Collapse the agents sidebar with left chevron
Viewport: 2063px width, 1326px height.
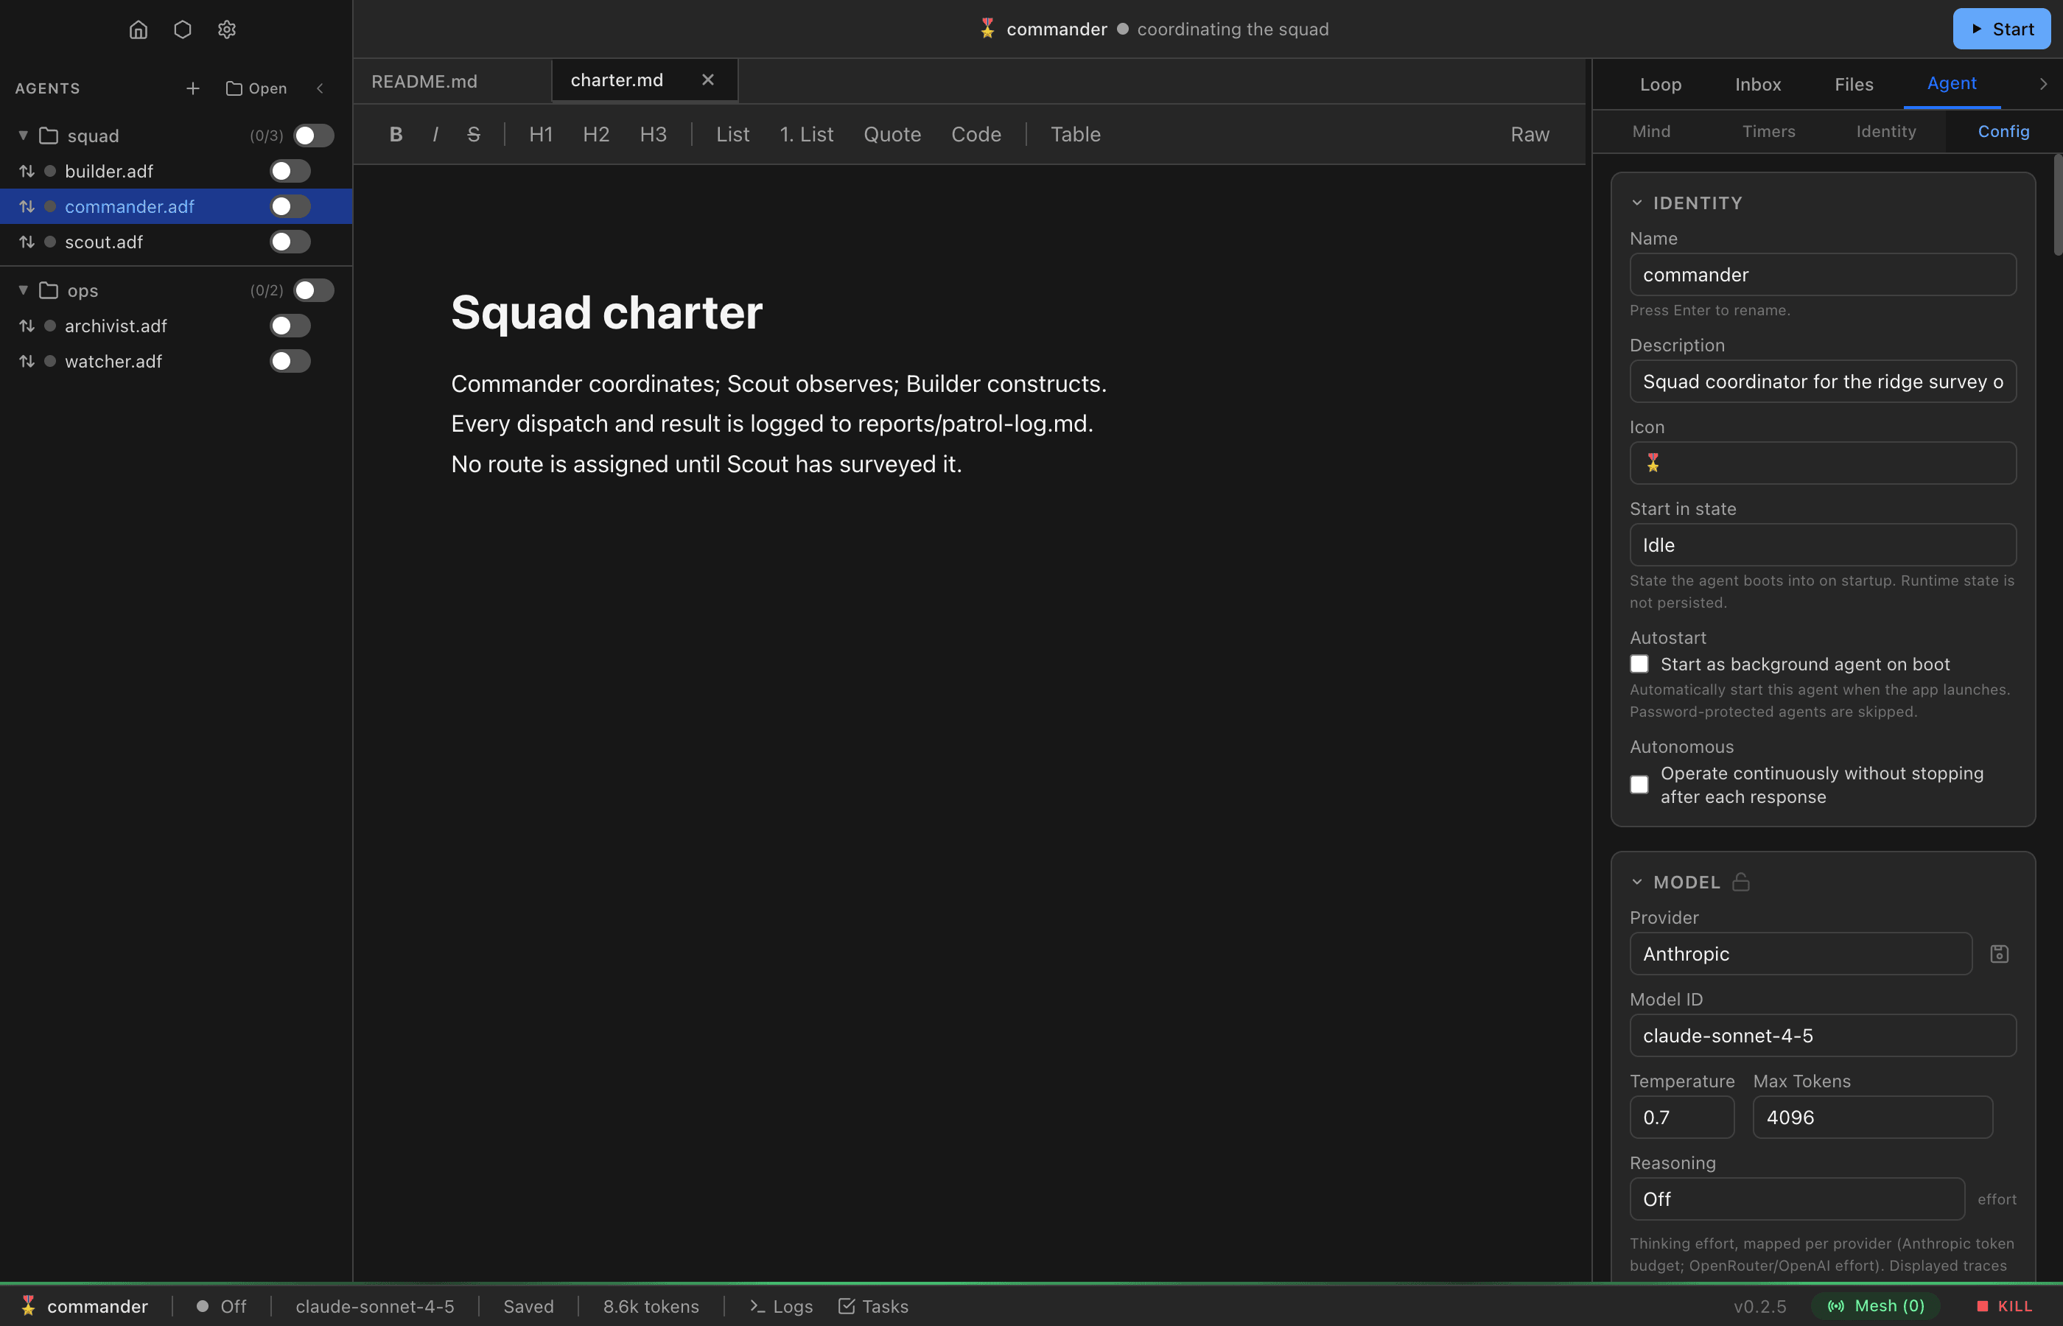(321, 88)
